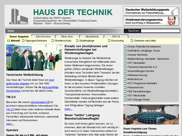Click arrow icon next to HDT-Programme bestellen
This screenshot has width=182, height=136.
tap(125, 83)
